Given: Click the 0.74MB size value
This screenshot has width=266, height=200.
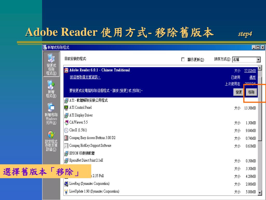Looking at the screenshot, I should coord(251,139).
